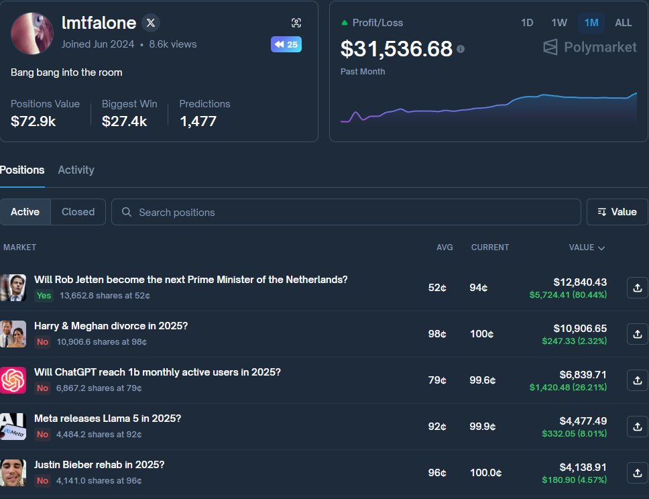Click the Profit/Loss info icon
The width and height of the screenshot is (649, 499).
(461, 49)
